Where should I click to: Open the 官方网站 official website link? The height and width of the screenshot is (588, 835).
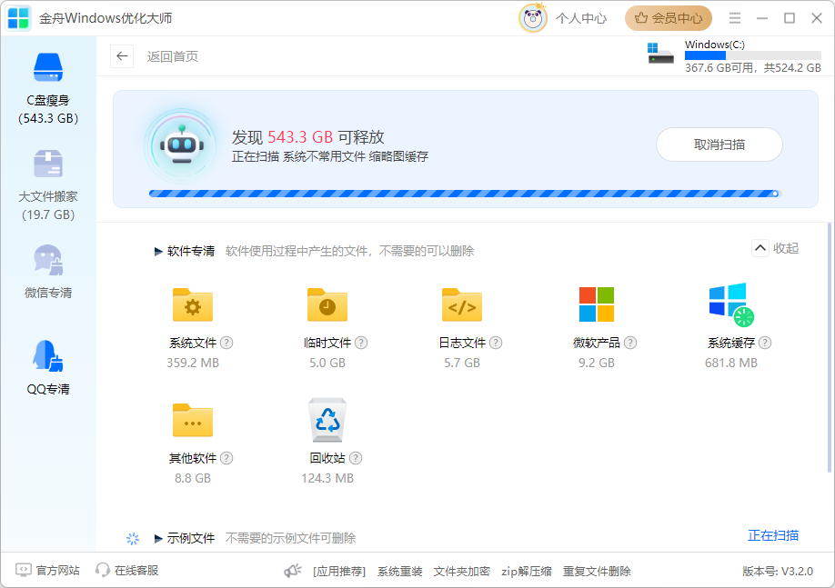click(47, 571)
